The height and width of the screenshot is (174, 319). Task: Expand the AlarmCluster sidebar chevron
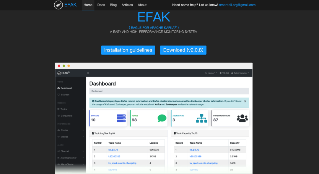coord(83,165)
